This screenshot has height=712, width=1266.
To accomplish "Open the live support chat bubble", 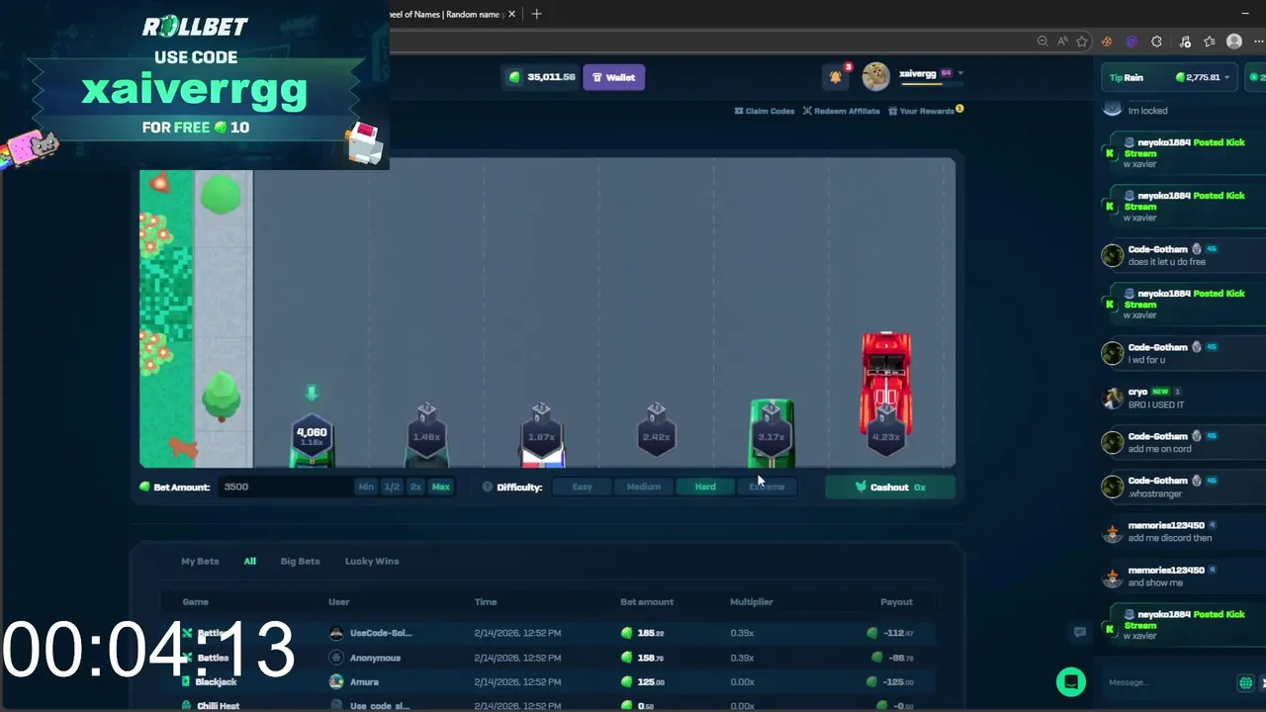I will pyautogui.click(x=1070, y=682).
